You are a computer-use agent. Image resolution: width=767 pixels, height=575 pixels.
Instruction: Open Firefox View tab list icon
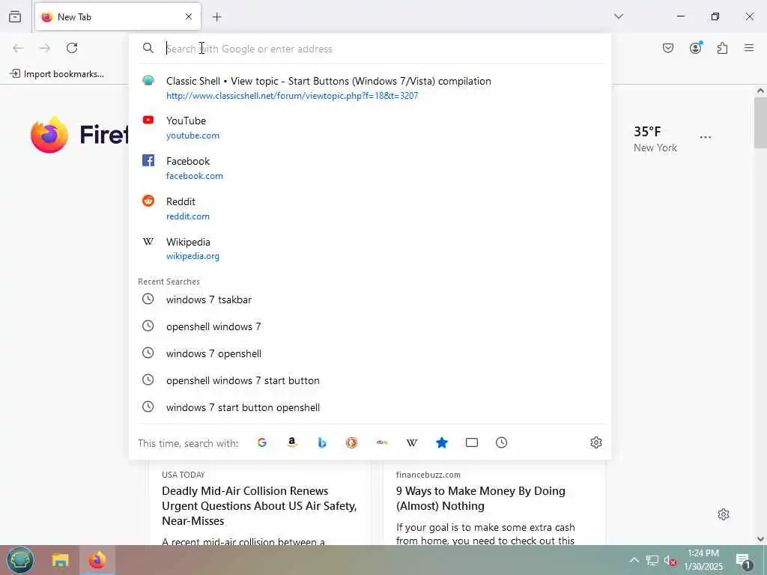point(15,16)
